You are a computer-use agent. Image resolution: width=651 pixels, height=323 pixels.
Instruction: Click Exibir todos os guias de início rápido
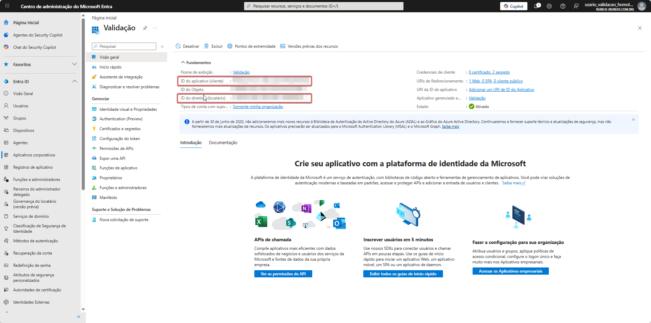pyautogui.click(x=403, y=274)
